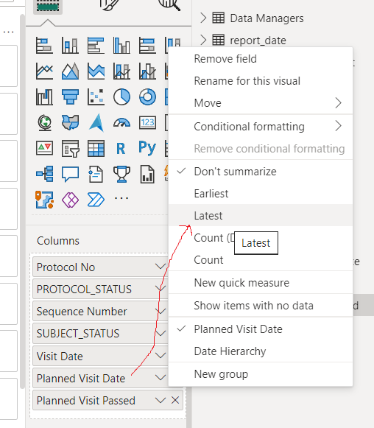The width and height of the screenshot is (374, 428).
Task: Select the ArcGIS Maps visual
Action: (44, 200)
